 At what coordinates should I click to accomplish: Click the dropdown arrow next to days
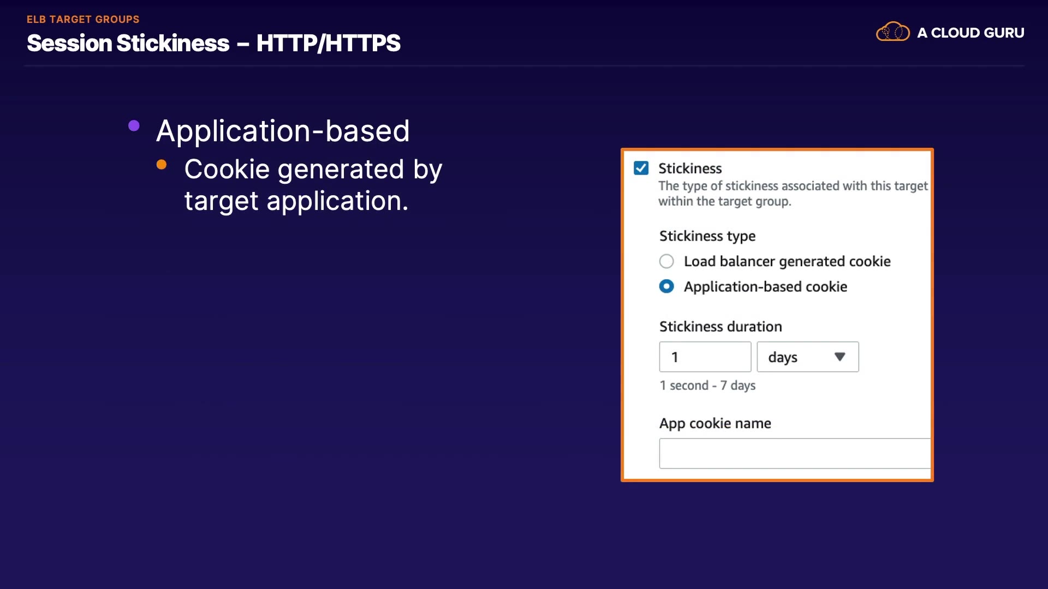pyautogui.click(x=839, y=357)
